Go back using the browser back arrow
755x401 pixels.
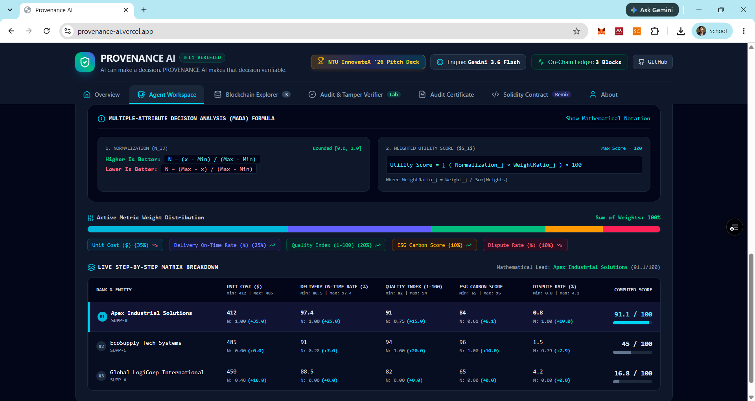coord(11,31)
